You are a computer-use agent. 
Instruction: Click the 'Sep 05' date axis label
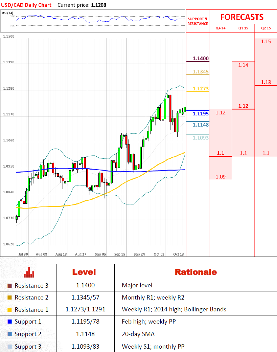pos(100,254)
